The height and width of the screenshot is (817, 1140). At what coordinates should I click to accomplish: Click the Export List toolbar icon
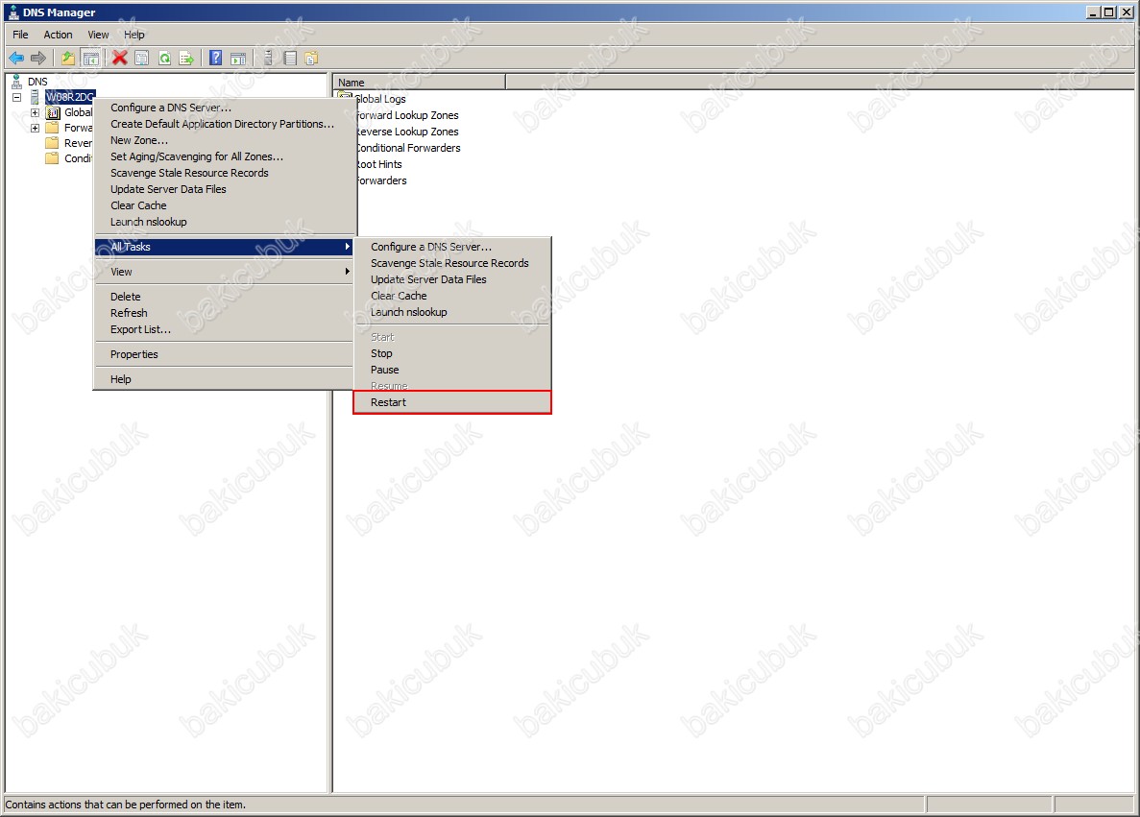(187, 59)
